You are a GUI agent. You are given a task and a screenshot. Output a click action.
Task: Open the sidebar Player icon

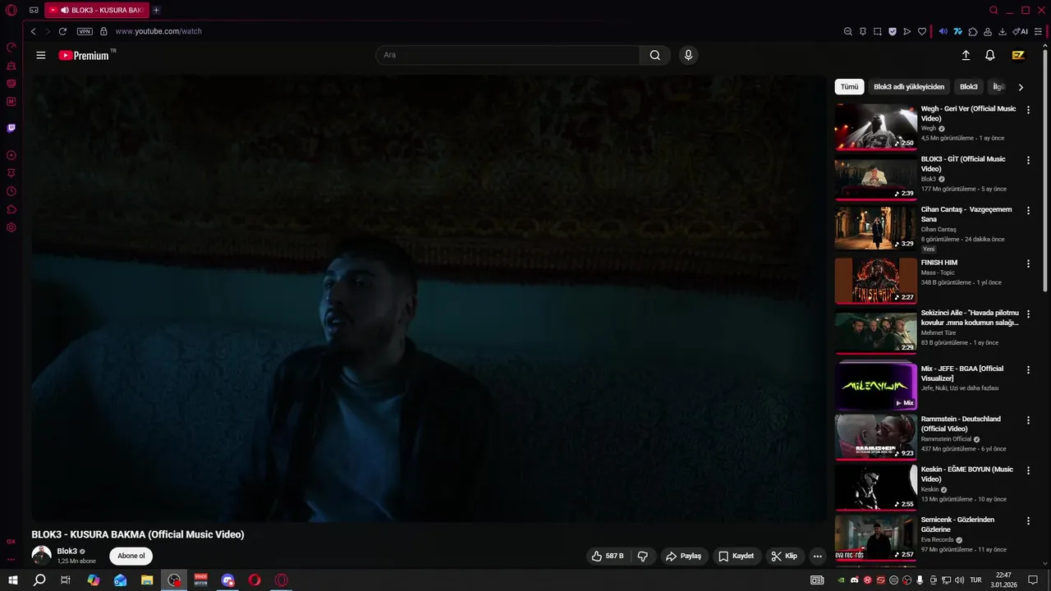(11, 155)
